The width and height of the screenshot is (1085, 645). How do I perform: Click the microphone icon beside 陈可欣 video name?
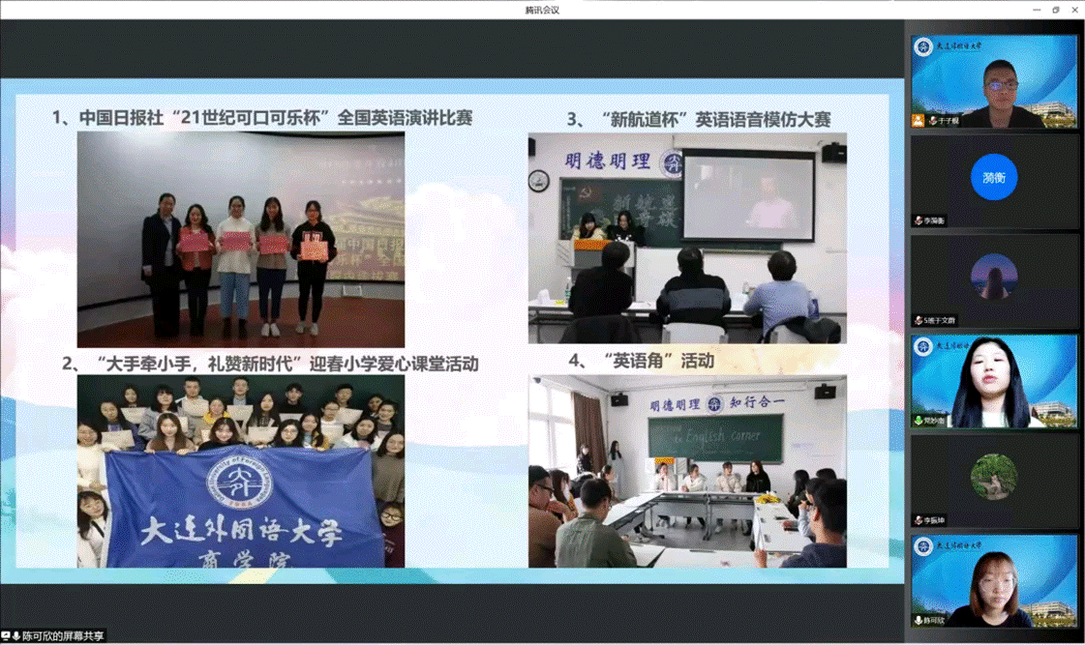[918, 620]
